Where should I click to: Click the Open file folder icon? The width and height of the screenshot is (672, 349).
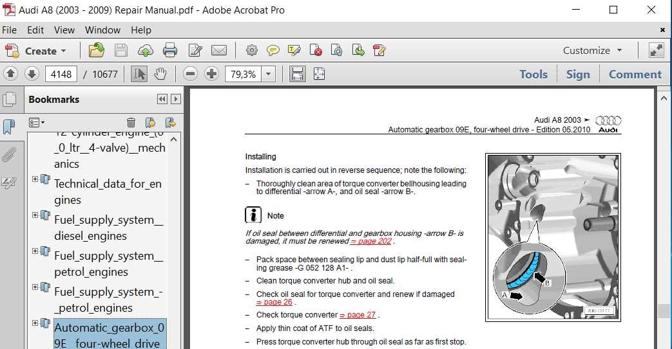(97, 51)
